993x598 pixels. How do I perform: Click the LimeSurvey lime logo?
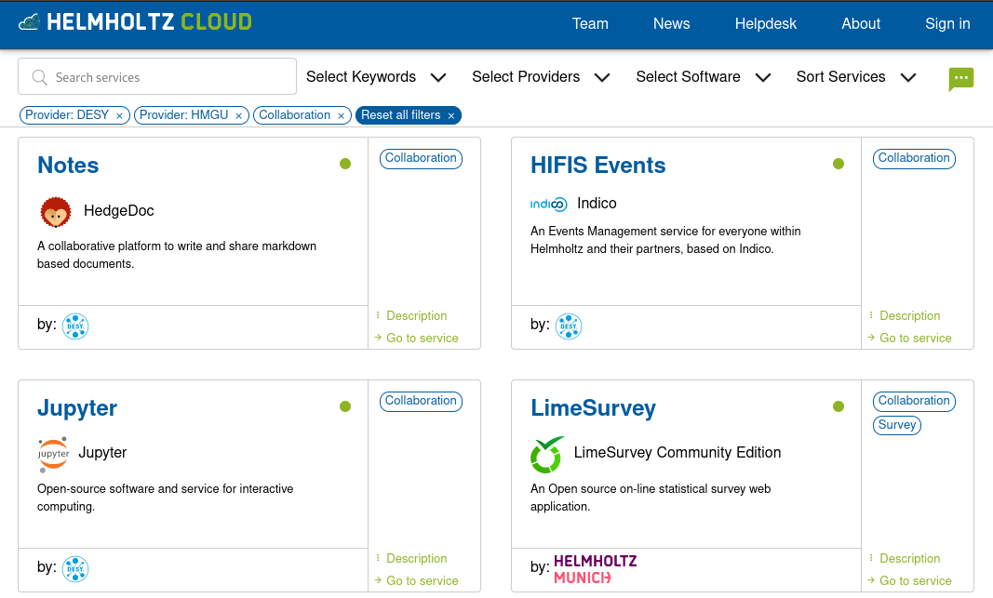click(547, 455)
